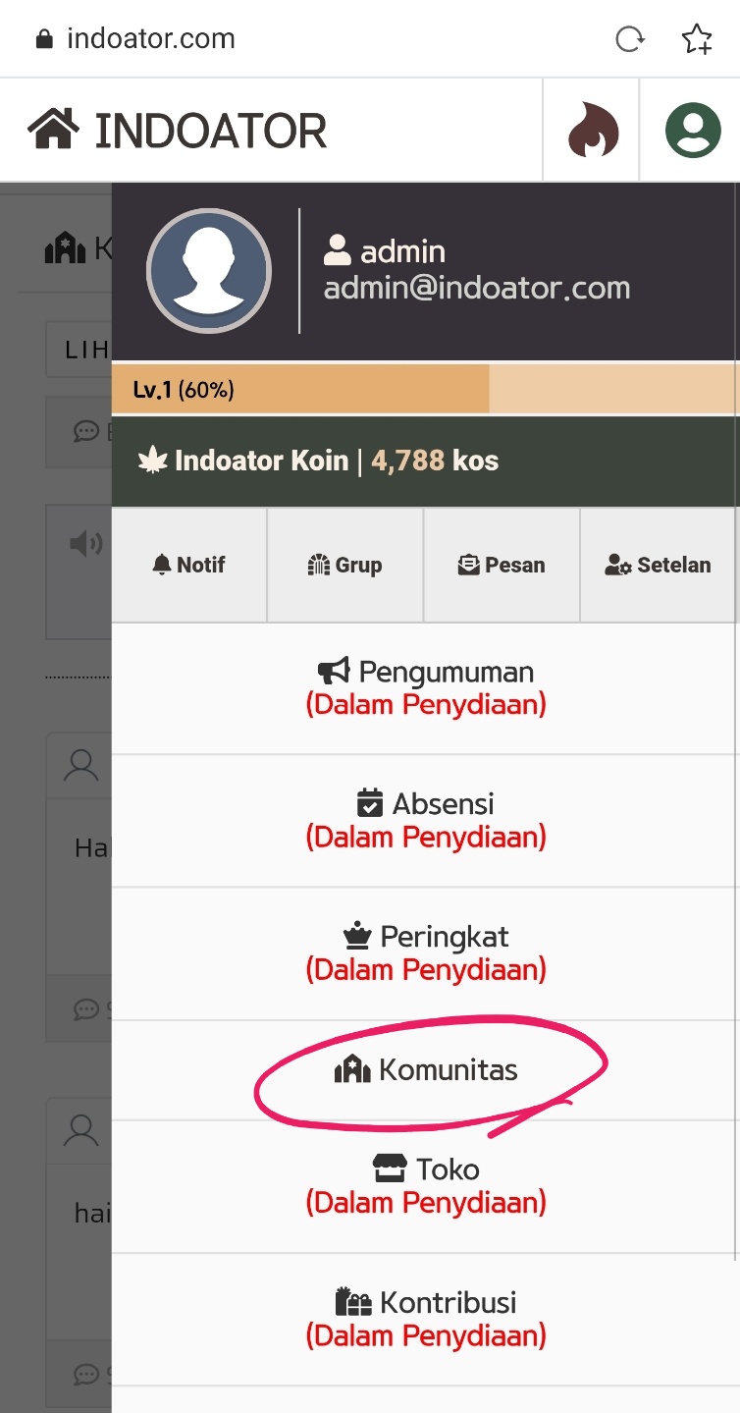Open the flame trending icon
This screenshot has height=1413, width=740.
click(593, 131)
